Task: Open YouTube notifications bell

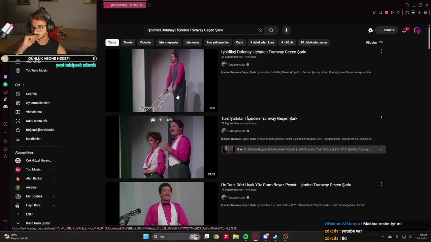Action: (404, 30)
